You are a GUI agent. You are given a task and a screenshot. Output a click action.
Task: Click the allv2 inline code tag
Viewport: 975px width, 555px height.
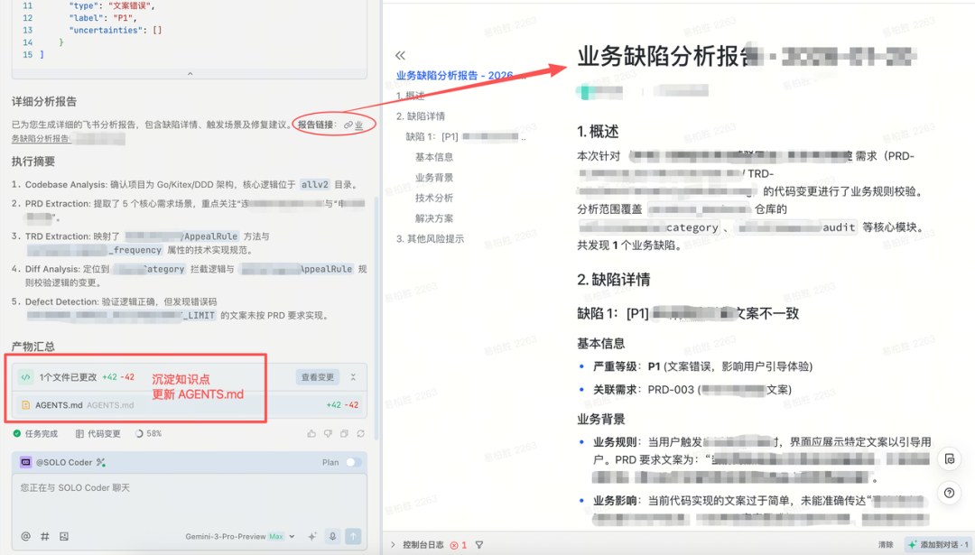(x=315, y=185)
